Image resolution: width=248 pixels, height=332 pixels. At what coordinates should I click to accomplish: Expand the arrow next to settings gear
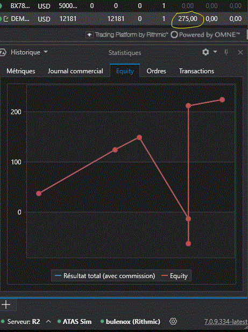[x=215, y=52]
